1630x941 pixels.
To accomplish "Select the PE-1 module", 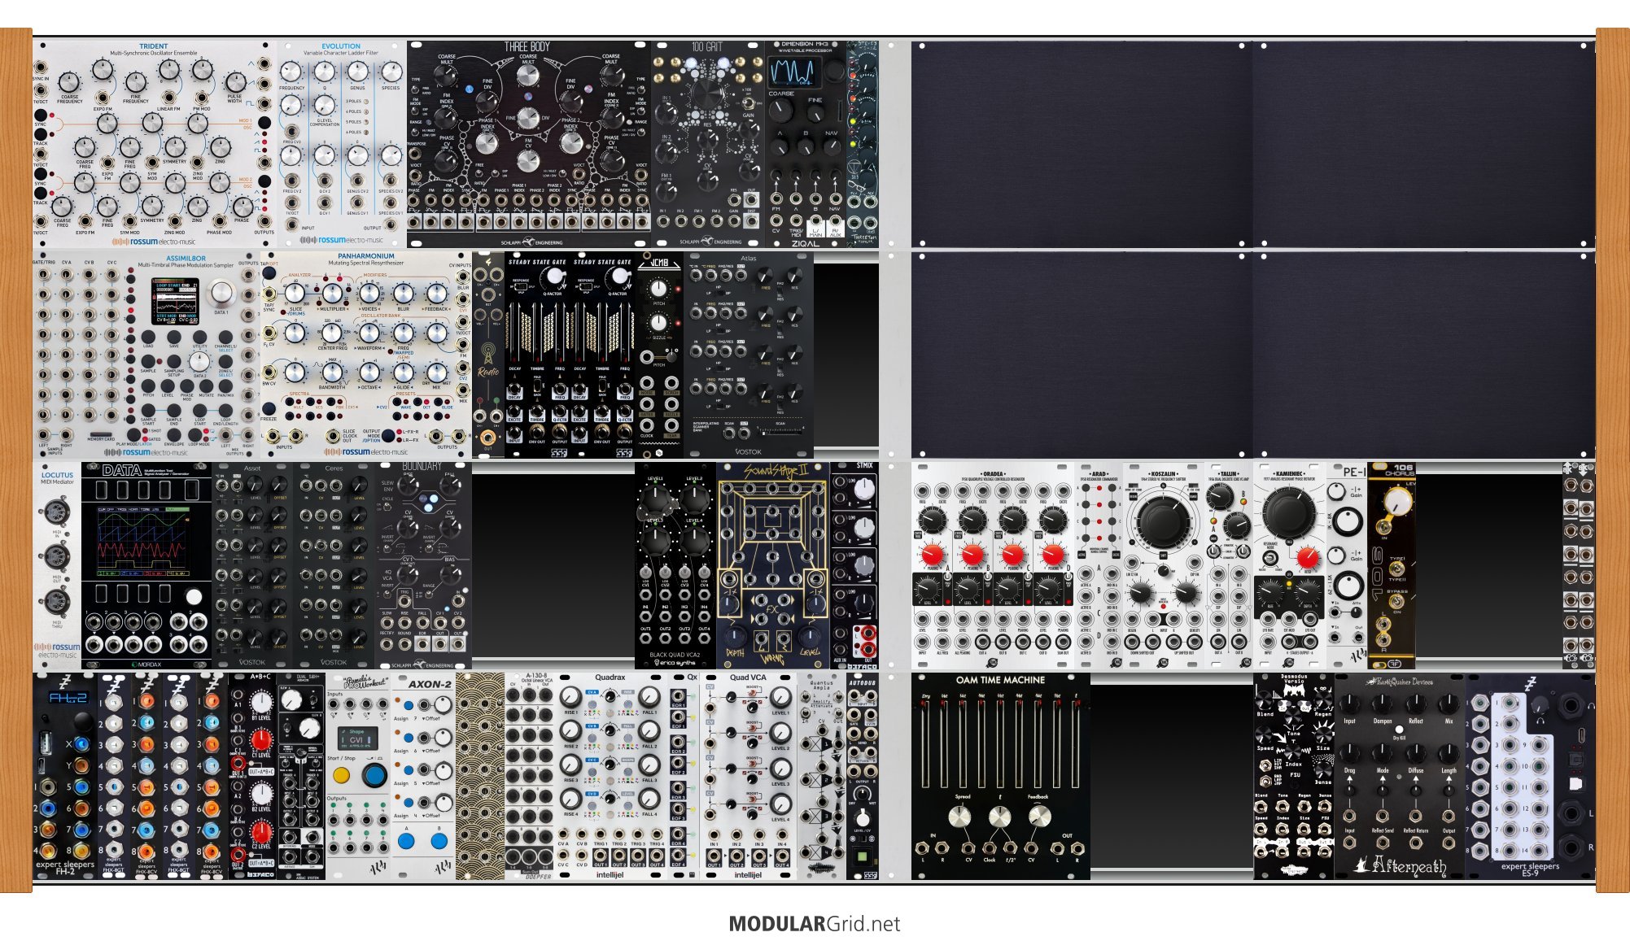I will (1348, 565).
